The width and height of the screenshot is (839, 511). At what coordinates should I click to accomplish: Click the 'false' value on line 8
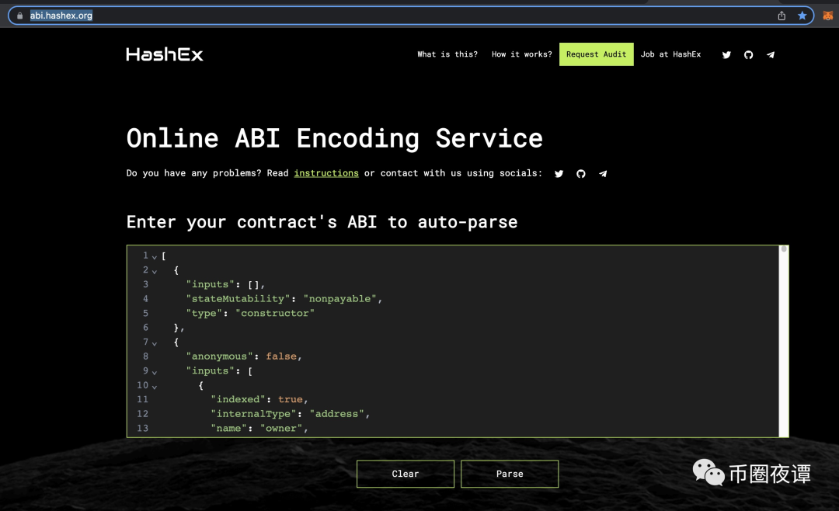pos(281,356)
